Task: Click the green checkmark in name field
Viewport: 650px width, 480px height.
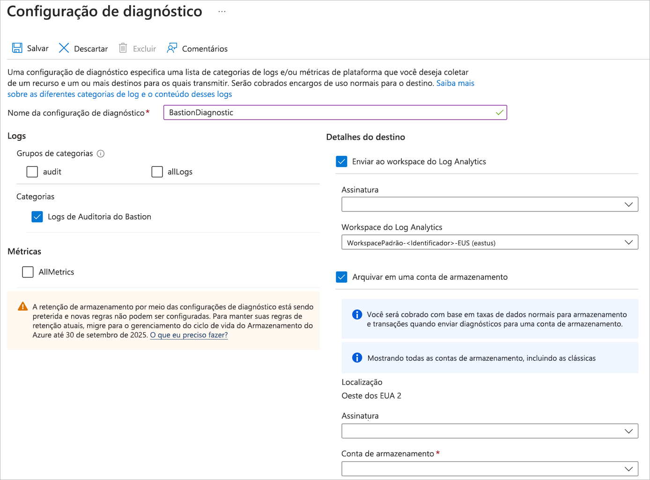Action: pos(500,112)
